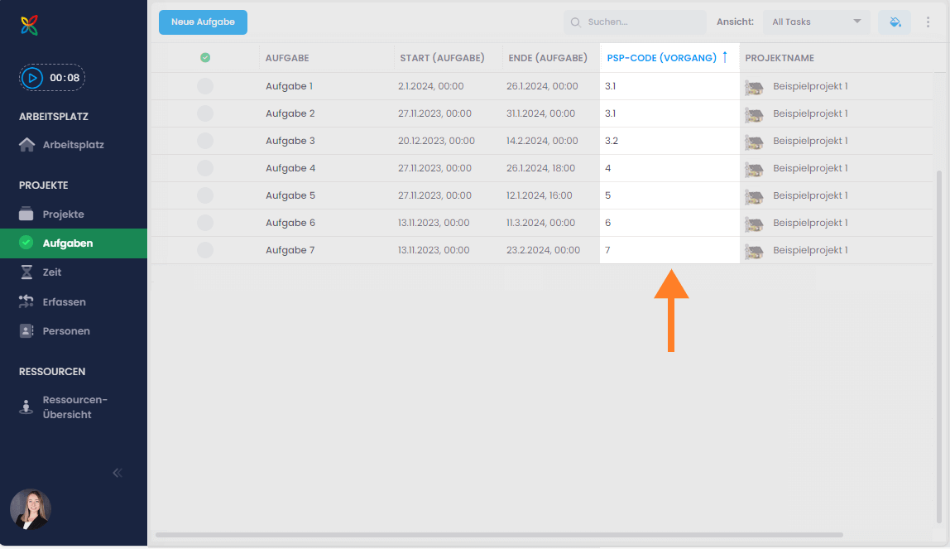
Task: Click the Zeit hourglass icon
Action: [x=26, y=272]
